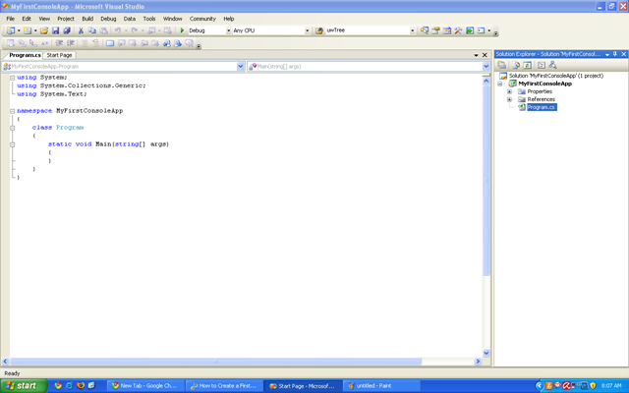629x393 pixels.
Task: Select the Solution 'MyFirstConsoleApp' root node
Action: click(556, 76)
